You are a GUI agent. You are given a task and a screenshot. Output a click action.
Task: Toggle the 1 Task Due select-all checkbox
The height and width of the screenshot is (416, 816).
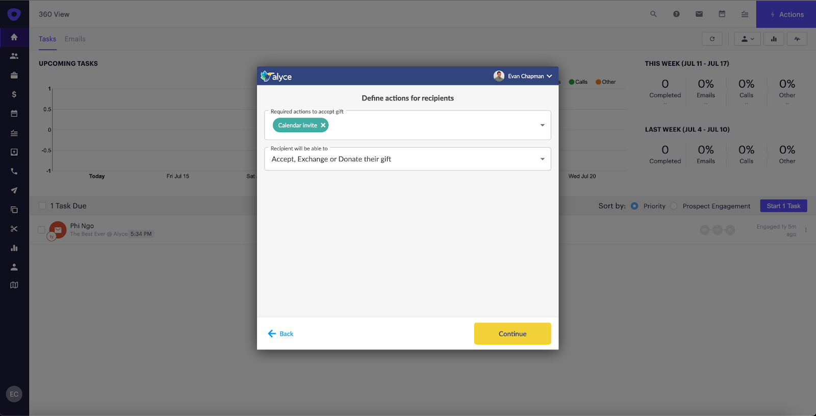[x=42, y=206]
